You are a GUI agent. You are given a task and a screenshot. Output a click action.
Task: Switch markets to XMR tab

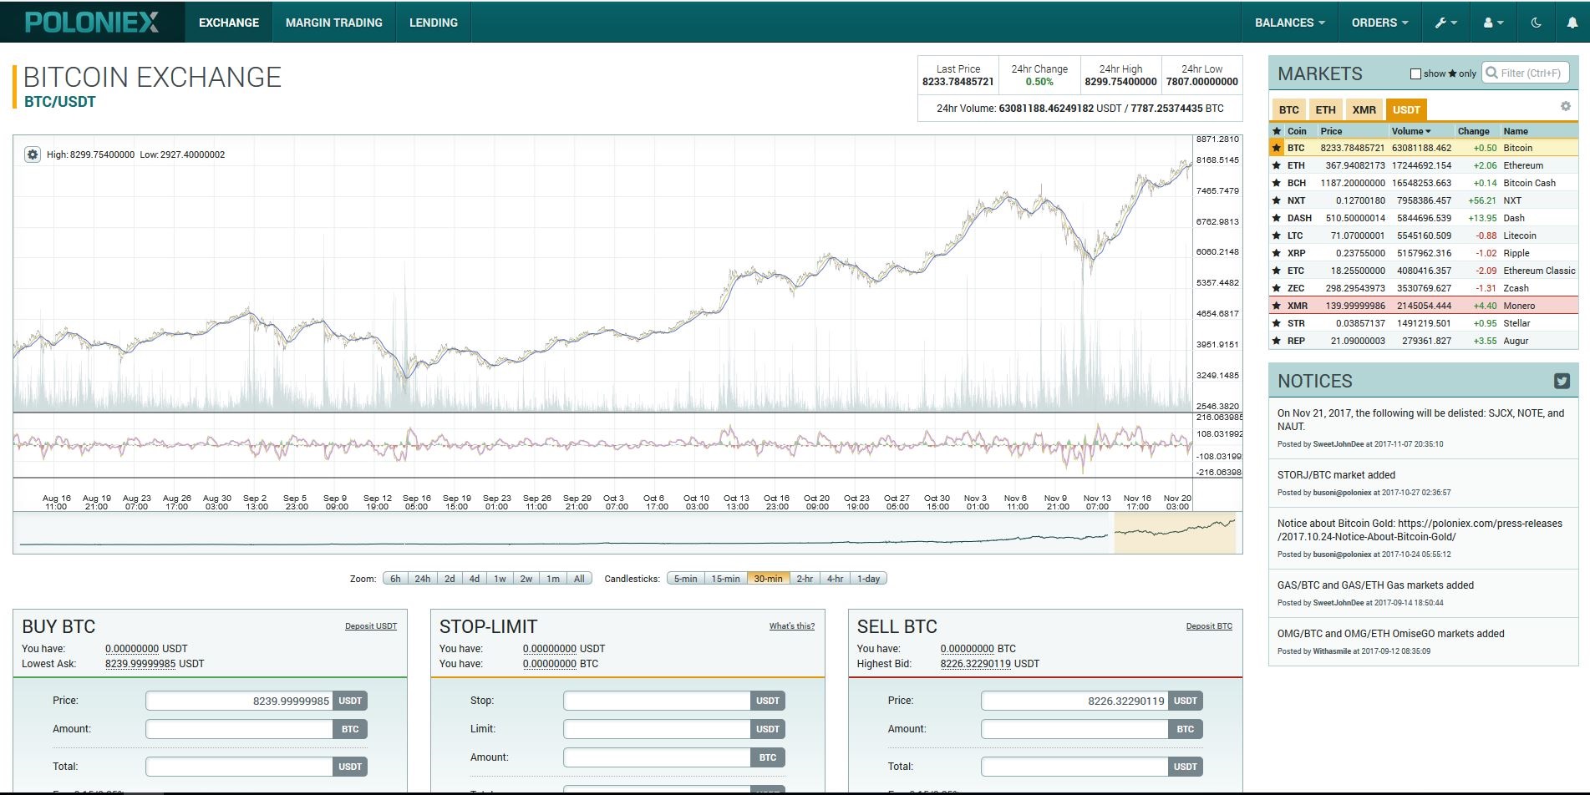[1364, 109]
